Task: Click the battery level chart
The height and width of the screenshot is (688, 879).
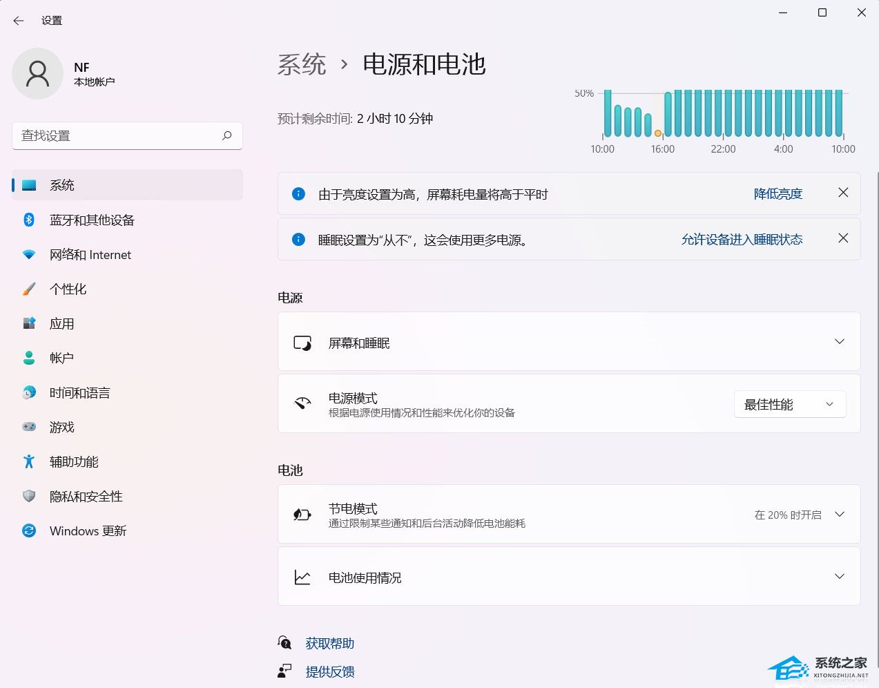Action: pos(715,122)
